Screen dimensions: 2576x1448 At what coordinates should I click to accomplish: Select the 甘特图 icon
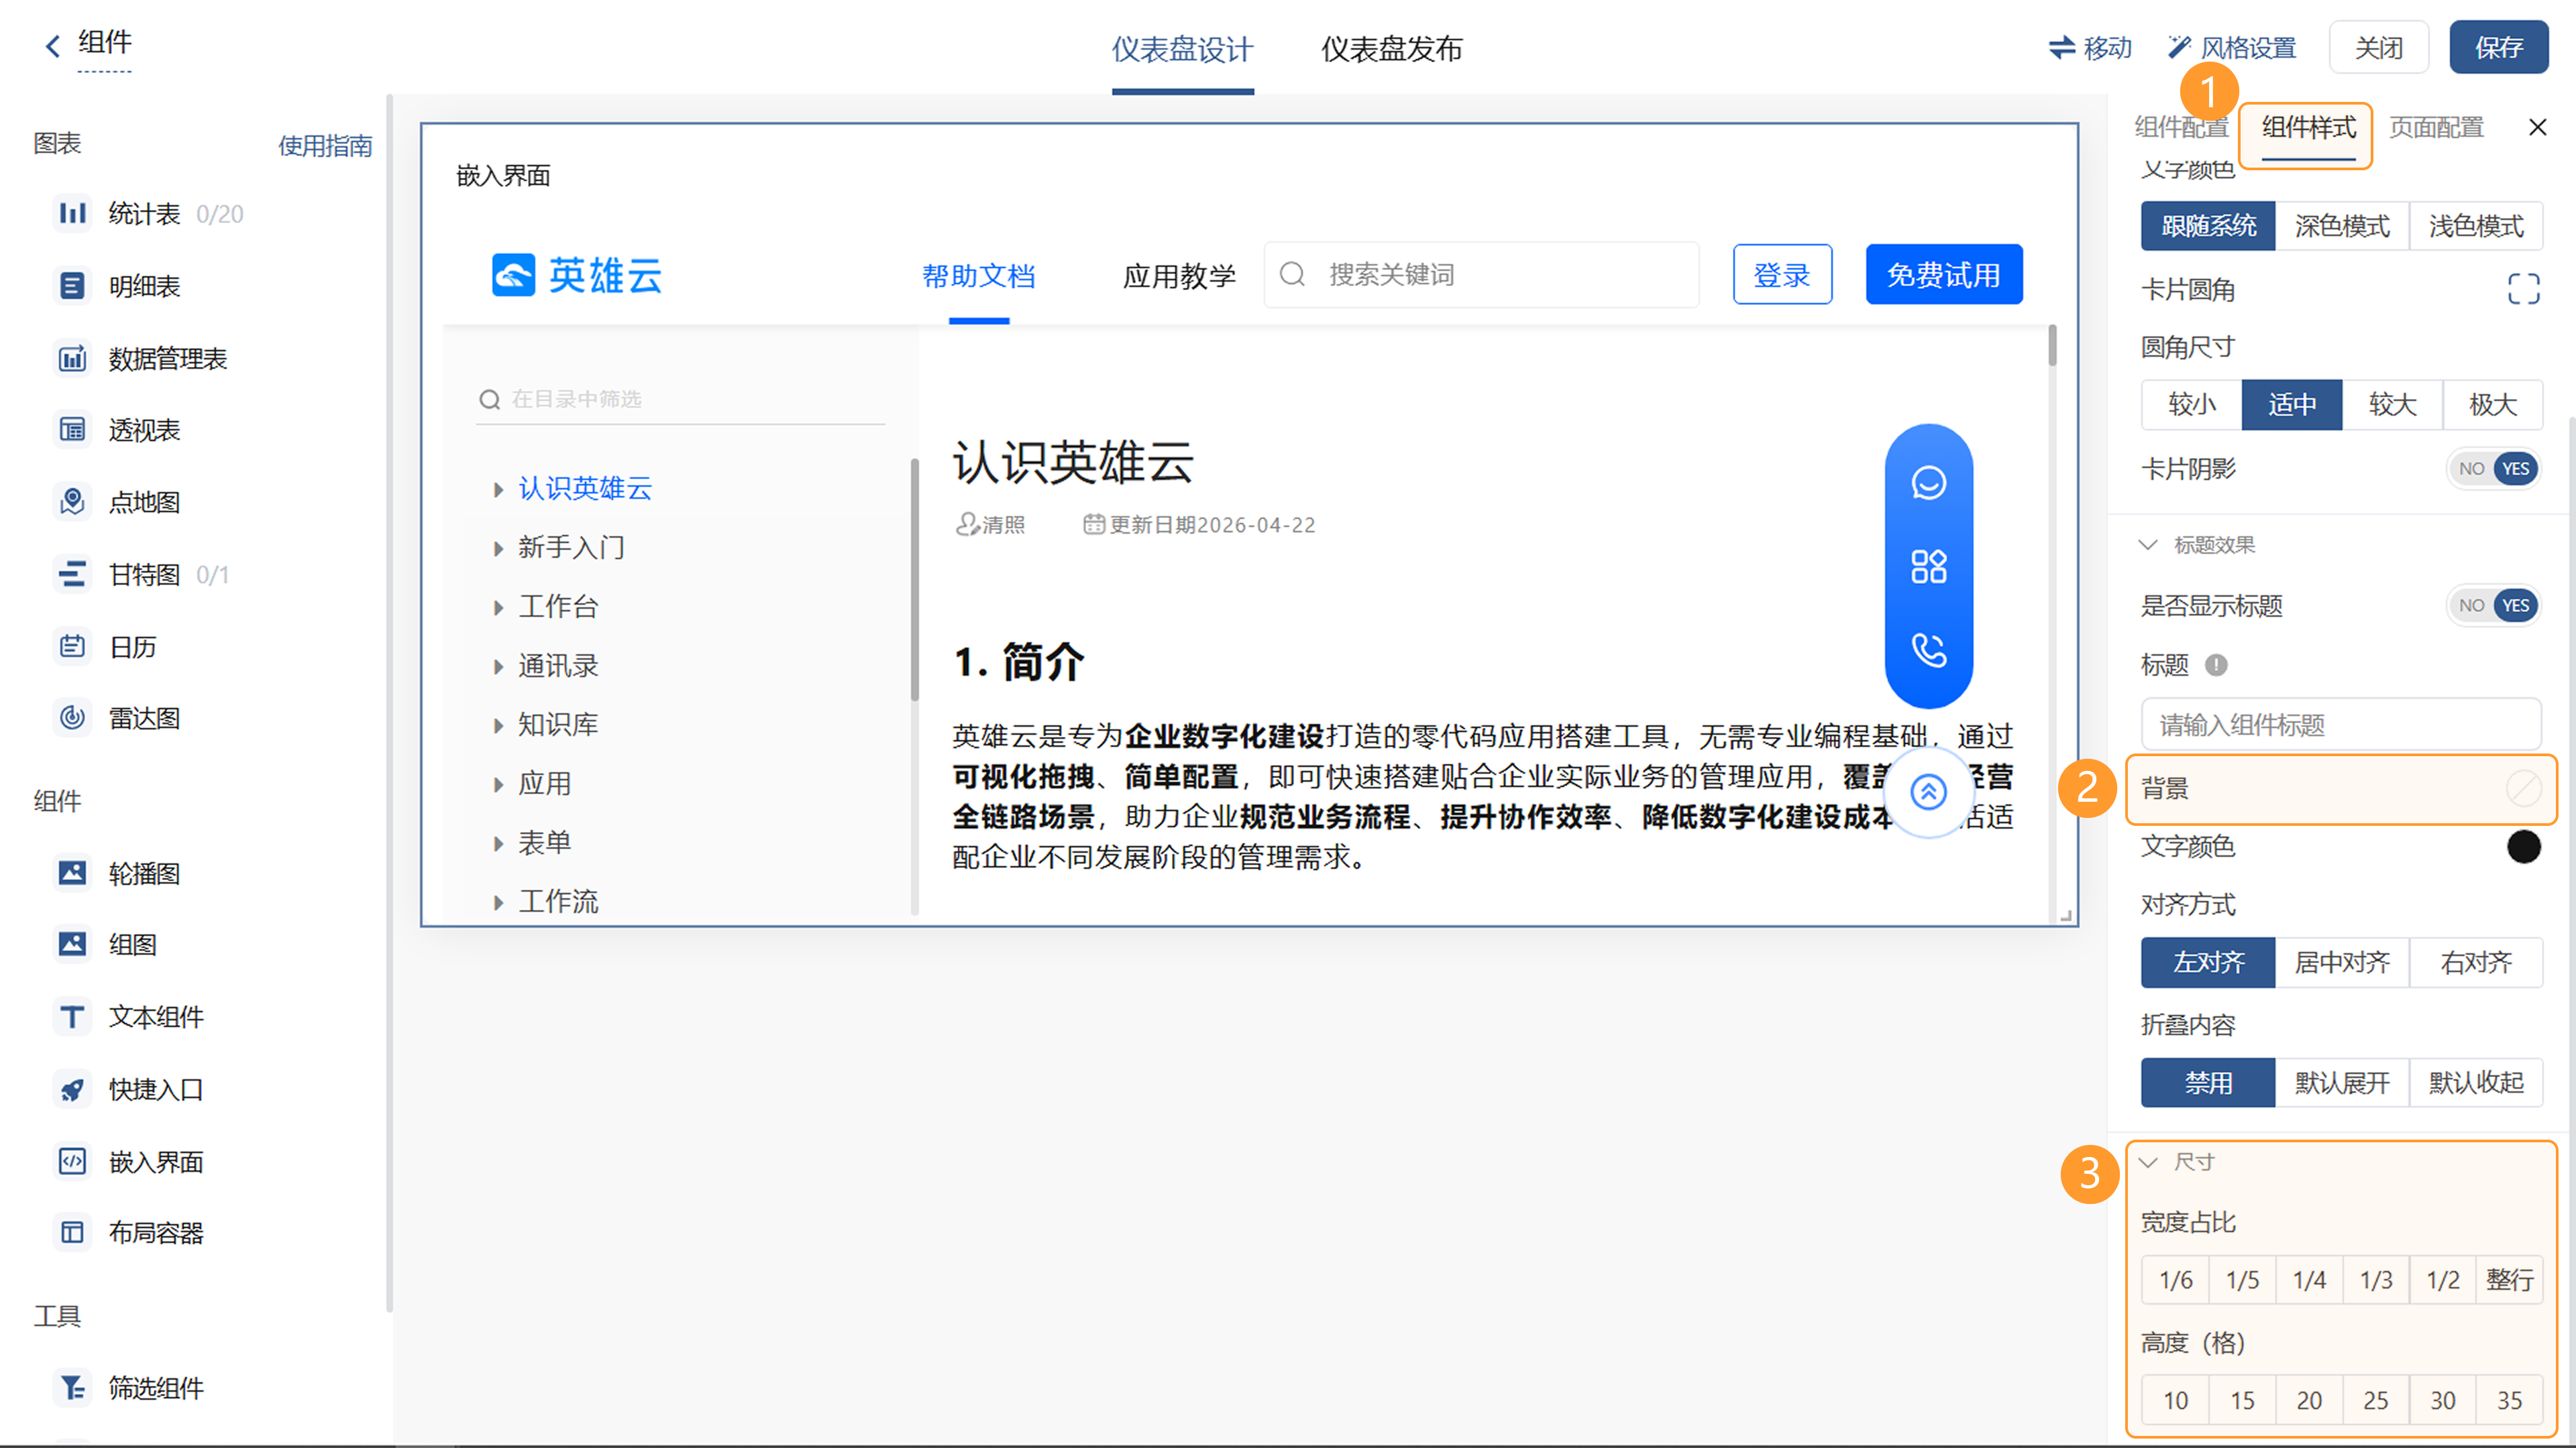pyautogui.click(x=72, y=575)
